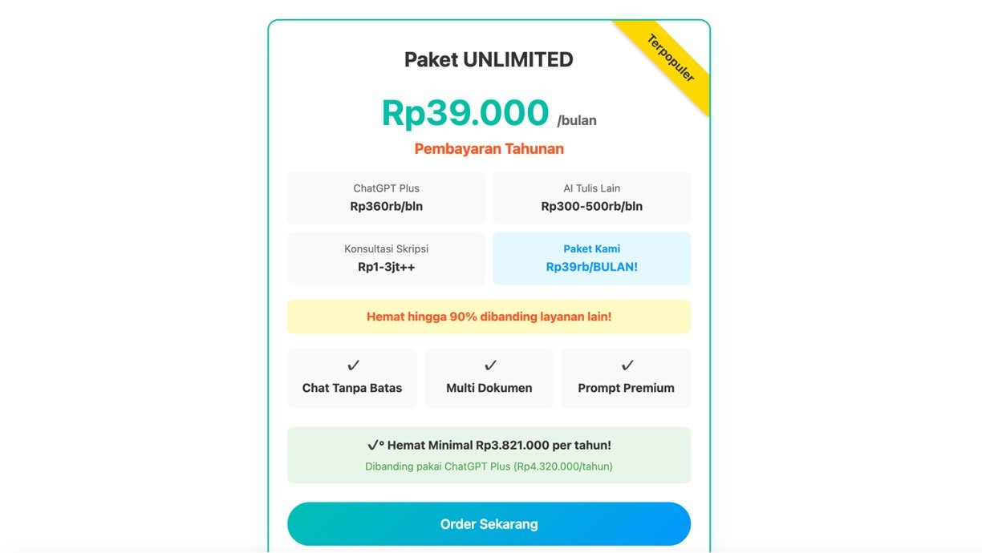Image resolution: width=982 pixels, height=553 pixels.
Task: Click the Paket UNLIMITED heading
Action: [x=489, y=60]
